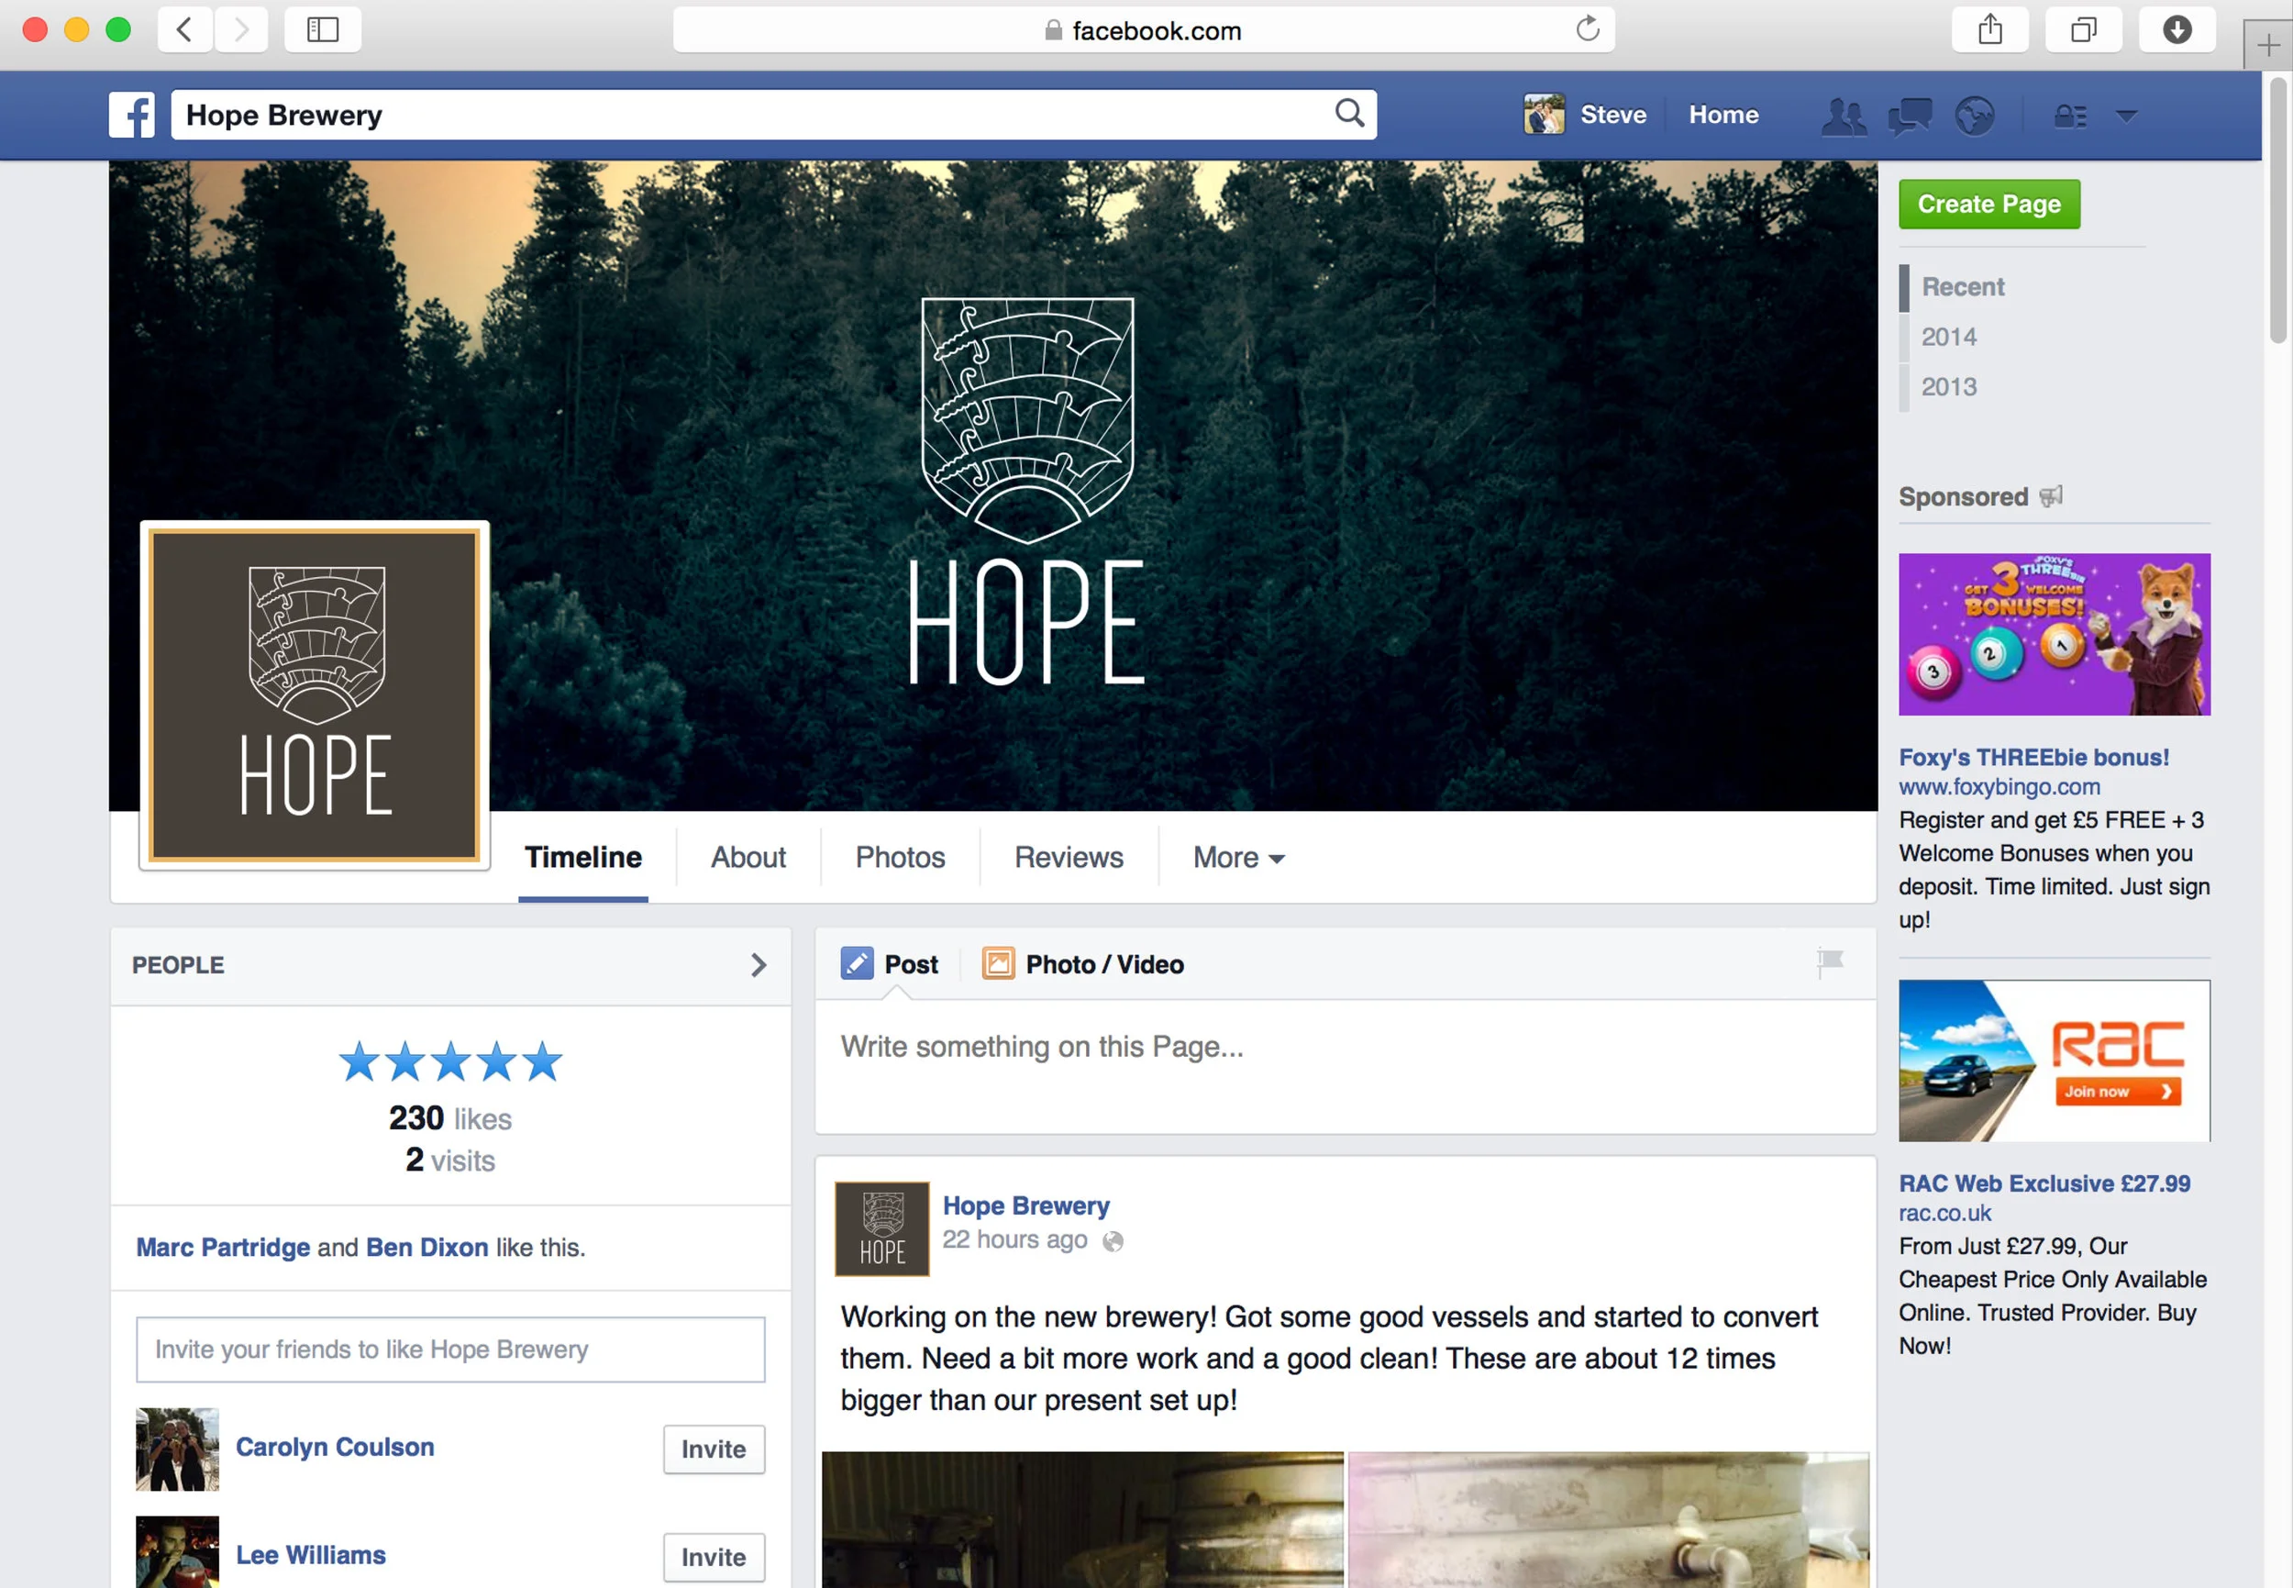
Task: Open Foxy's THREEbie bonus ad link
Action: 2033,756
